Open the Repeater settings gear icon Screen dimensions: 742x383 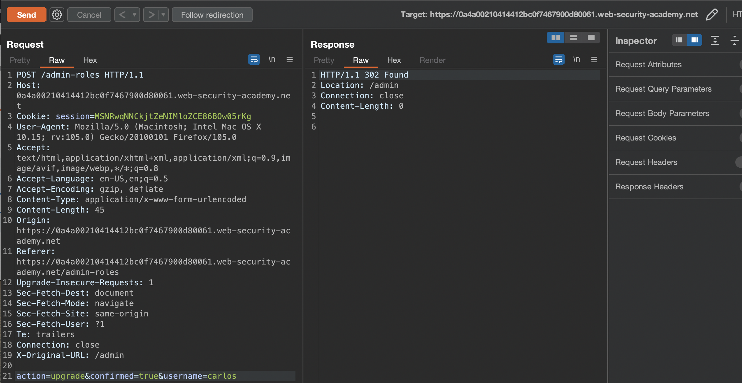pos(57,15)
